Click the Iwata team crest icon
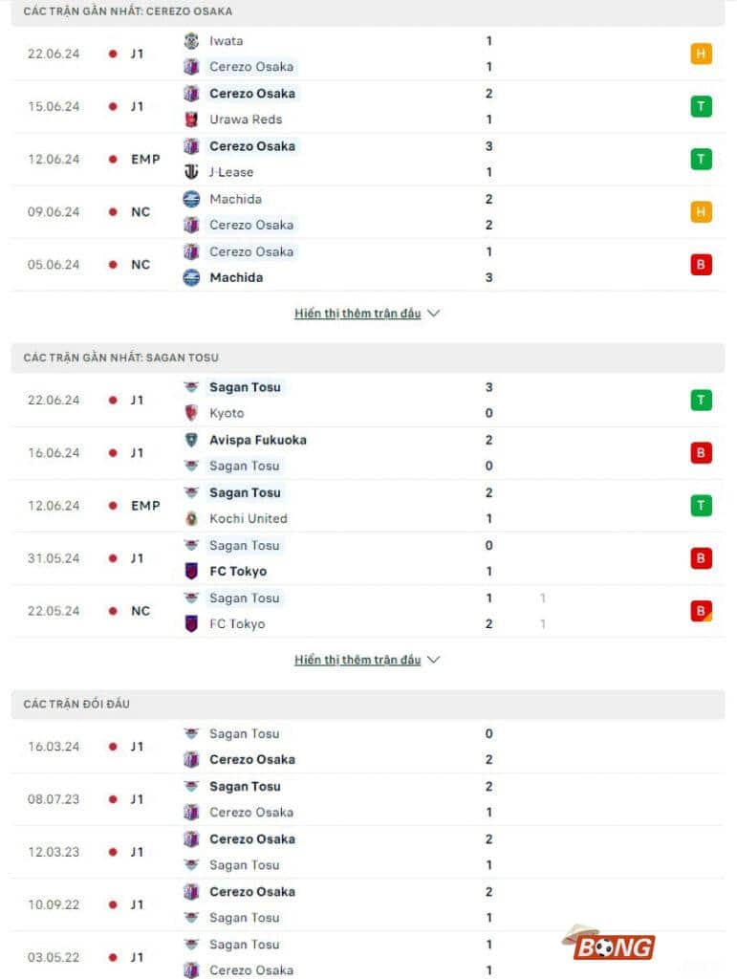Screen dimensions: 737x979 [191, 41]
